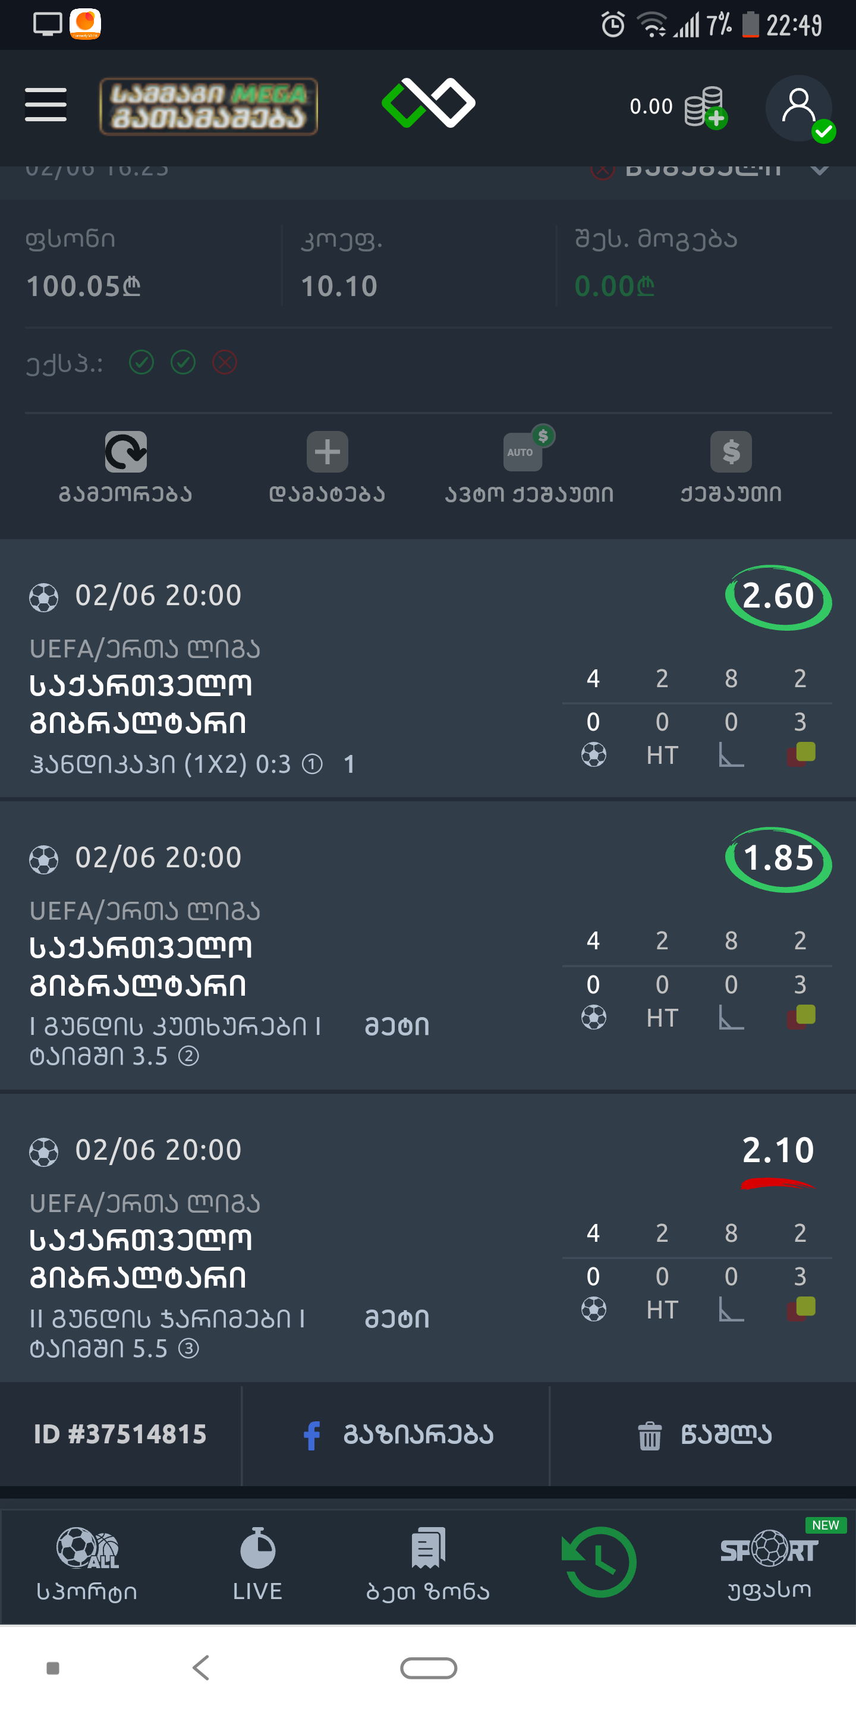Tap the 2.10 odds of the lost selection

coord(778,1150)
